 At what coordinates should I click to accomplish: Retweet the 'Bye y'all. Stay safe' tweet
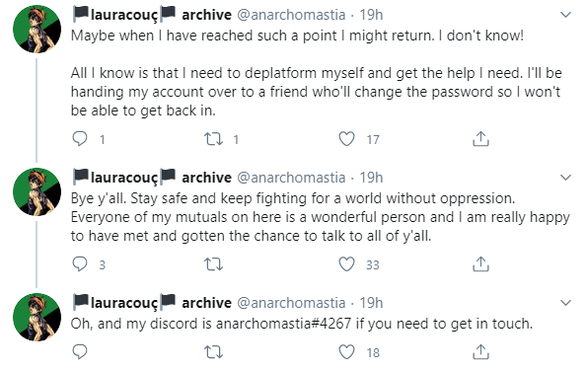coord(213,264)
